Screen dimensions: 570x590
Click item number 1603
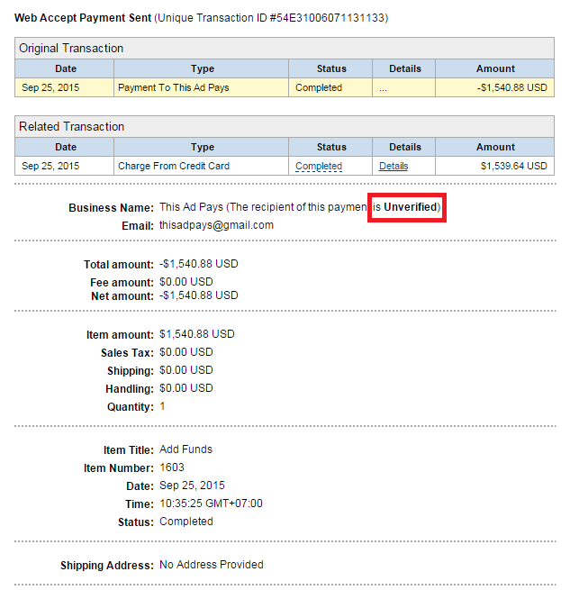click(x=172, y=467)
